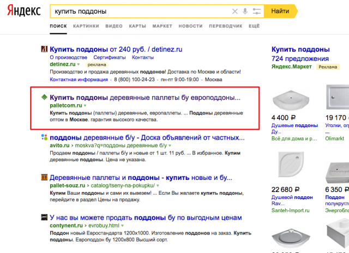Click the Реклама label beside Яндекс.Маркет
This screenshot has height=253, width=349.
[x=328, y=67]
